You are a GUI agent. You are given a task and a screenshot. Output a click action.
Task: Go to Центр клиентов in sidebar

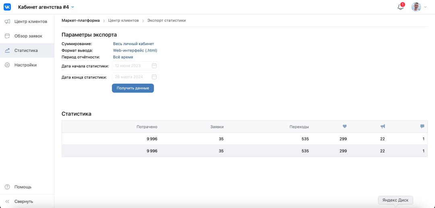pos(31,21)
